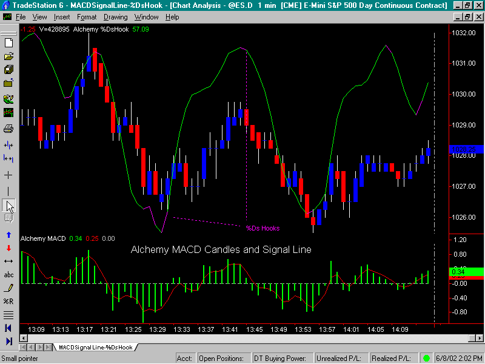485x364 pixels.
Task: Jump to last bar with right skip icon
Action: [x=8, y=341]
